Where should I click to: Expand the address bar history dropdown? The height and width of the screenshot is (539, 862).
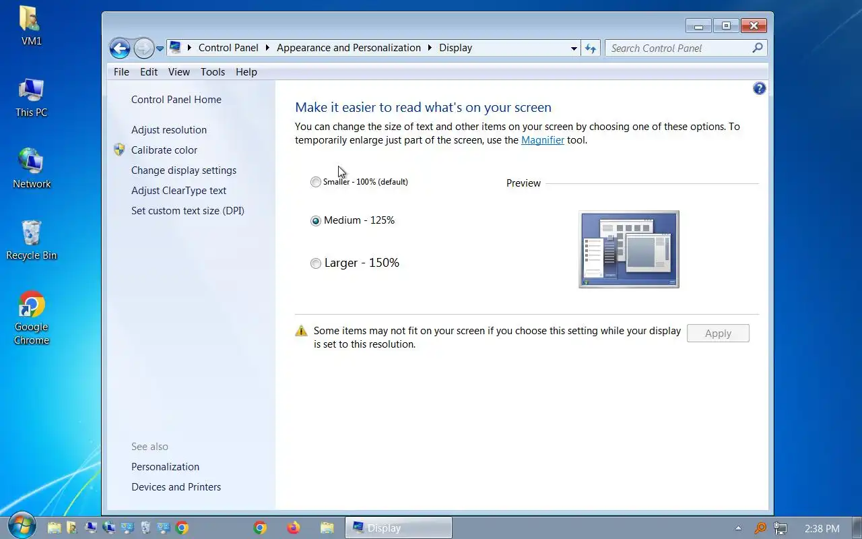pyautogui.click(x=574, y=48)
